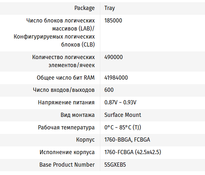205x175 pixels.
Task: Select the value 185000
Action: 113,21
